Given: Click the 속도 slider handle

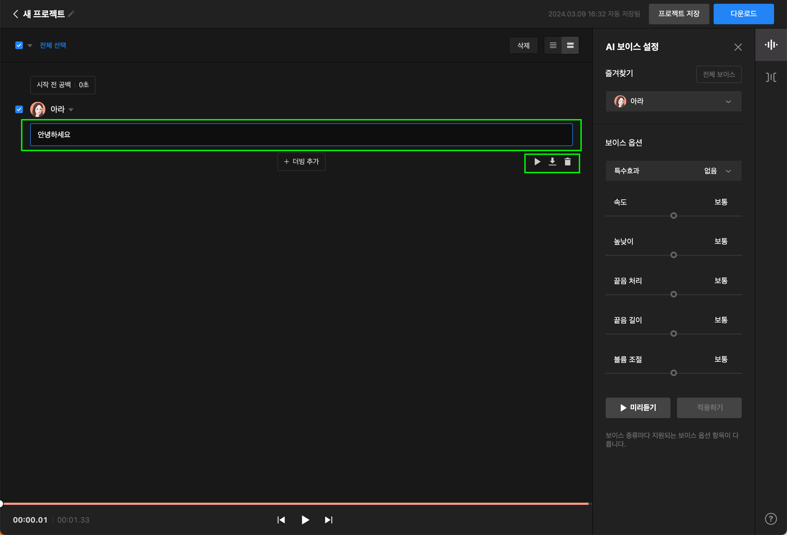Looking at the screenshot, I should click(x=673, y=216).
